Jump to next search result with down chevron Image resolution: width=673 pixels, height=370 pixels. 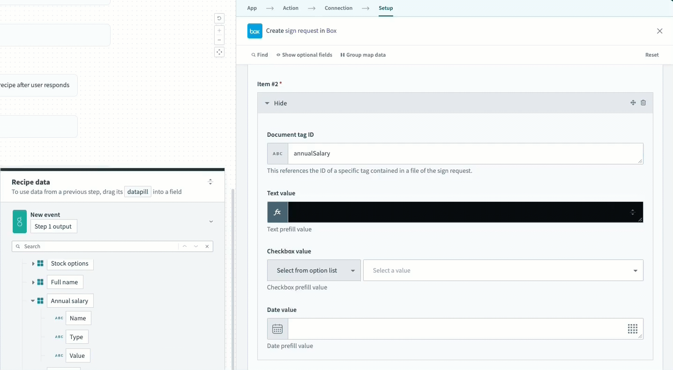[x=195, y=246]
